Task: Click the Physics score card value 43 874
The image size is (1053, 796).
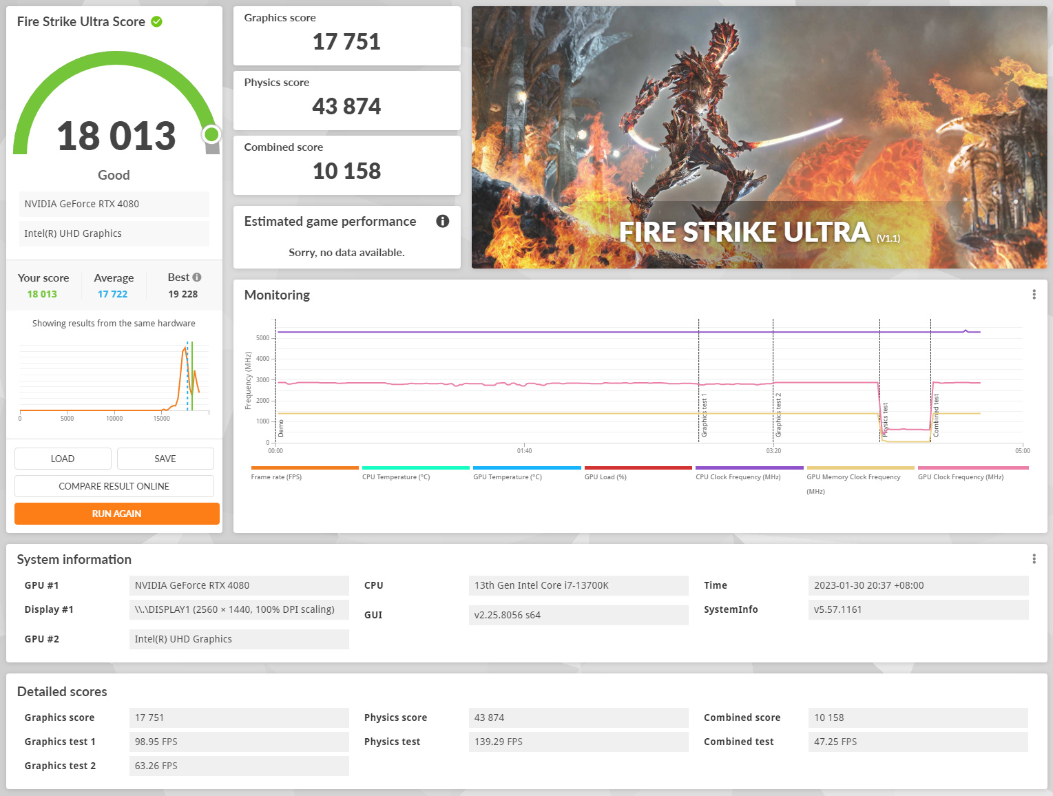Action: pyautogui.click(x=346, y=107)
